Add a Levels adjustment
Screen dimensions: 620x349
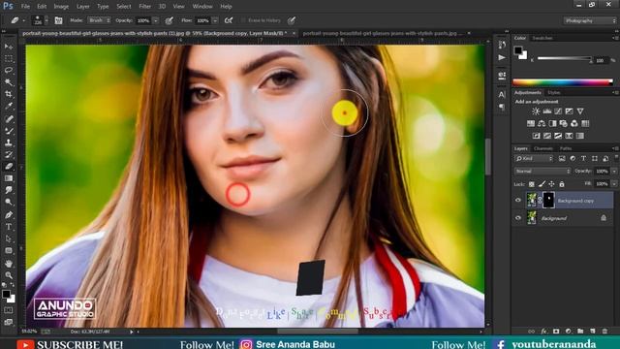click(x=546, y=111)
